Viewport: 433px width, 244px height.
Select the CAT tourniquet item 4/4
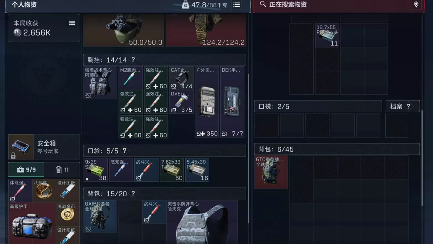coord(181,78)
